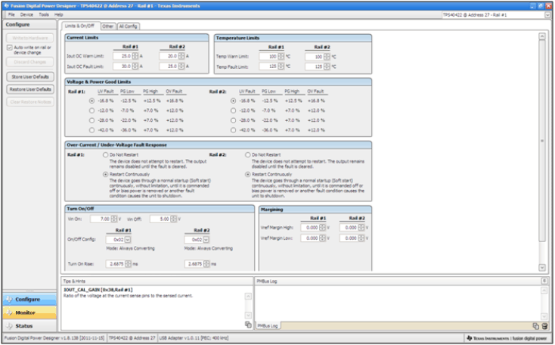The height and width of the screenshot is (345, 555).
Task: Click the Texas Instruments logo in status bar
Action: tap(470, 338)
